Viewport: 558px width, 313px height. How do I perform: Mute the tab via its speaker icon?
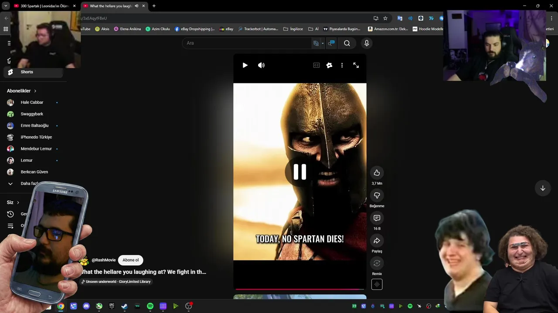[x=136, y=6]
